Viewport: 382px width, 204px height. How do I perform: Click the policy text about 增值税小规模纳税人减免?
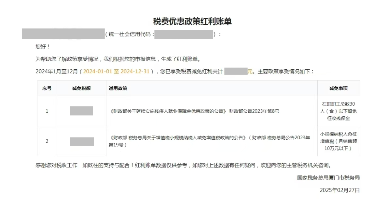point(209,141)
